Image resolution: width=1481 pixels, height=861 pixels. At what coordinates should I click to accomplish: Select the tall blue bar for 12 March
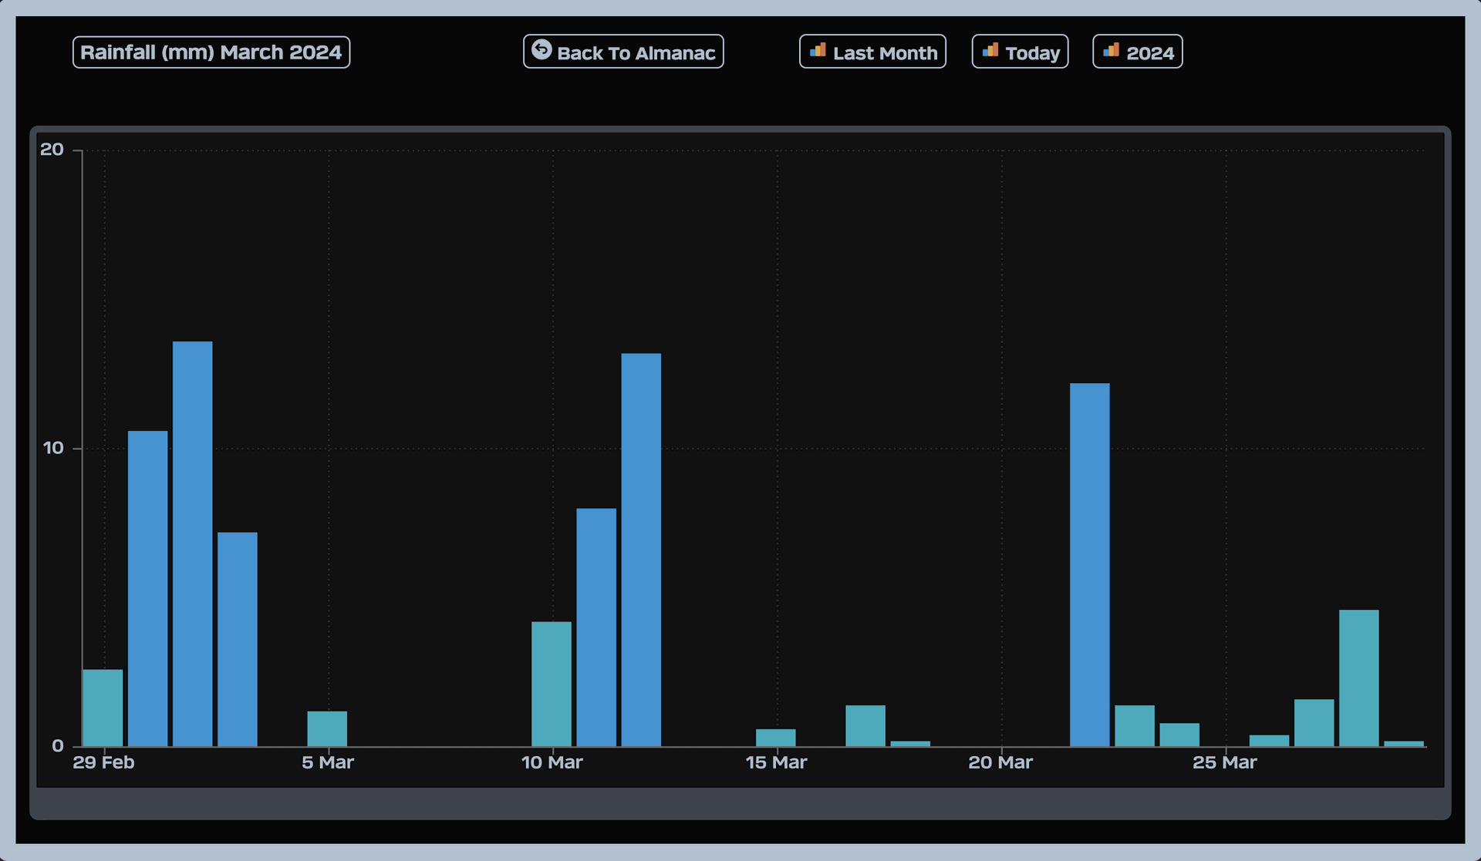641,550
